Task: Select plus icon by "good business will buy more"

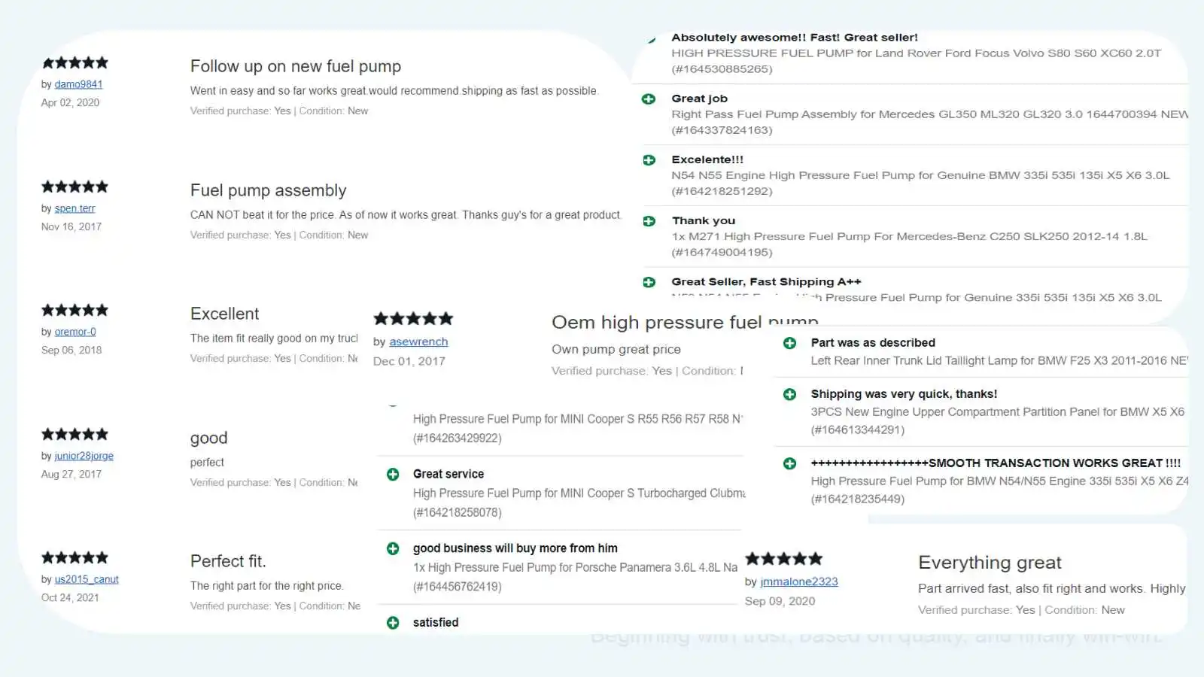Action: [393, 548]
